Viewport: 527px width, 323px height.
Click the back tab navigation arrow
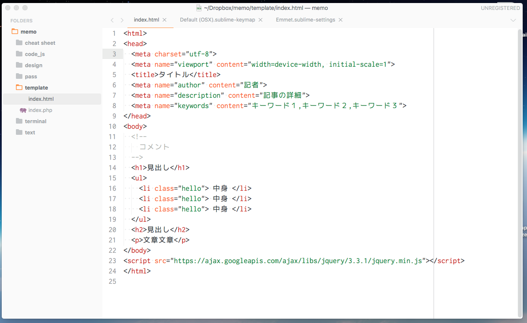112,20
